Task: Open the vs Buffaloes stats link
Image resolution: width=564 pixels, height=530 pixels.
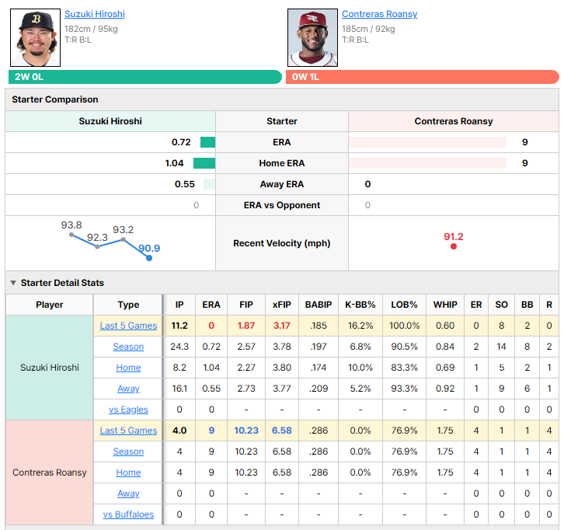Action: [x=128, y=514]
